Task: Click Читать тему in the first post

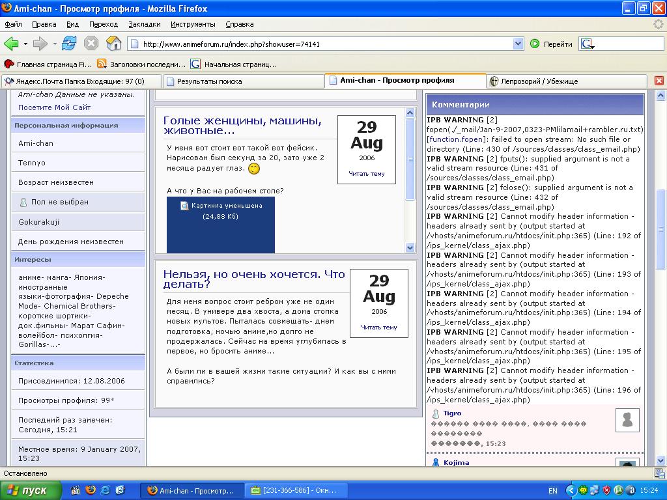Action: pos(367,173)
